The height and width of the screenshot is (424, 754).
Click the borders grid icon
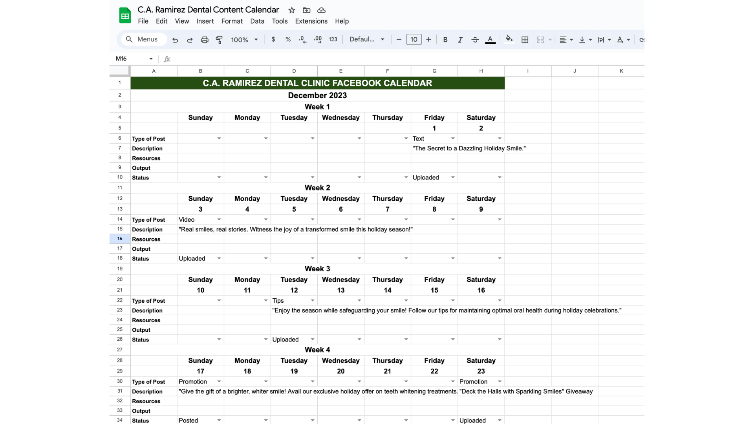(525, 40)
